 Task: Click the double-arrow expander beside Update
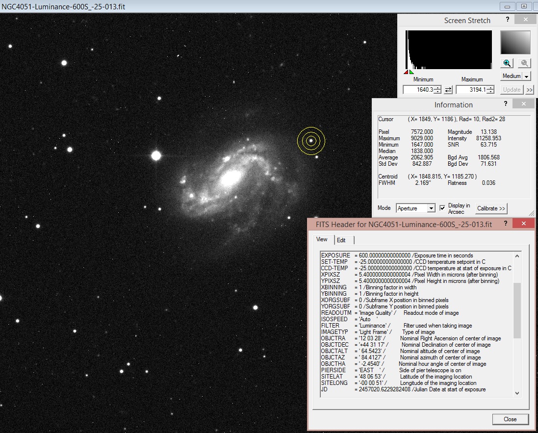click(530, 90)
